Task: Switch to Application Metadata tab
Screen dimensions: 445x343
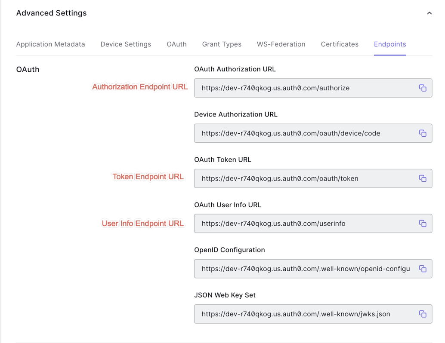Action: tap(50, 44)
